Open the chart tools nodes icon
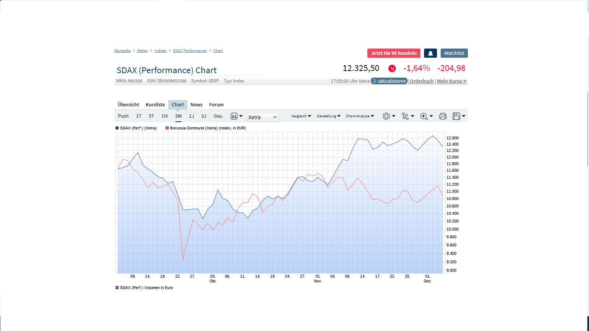Viewport: 589px width, 331px height. click(x=405, y=116)
